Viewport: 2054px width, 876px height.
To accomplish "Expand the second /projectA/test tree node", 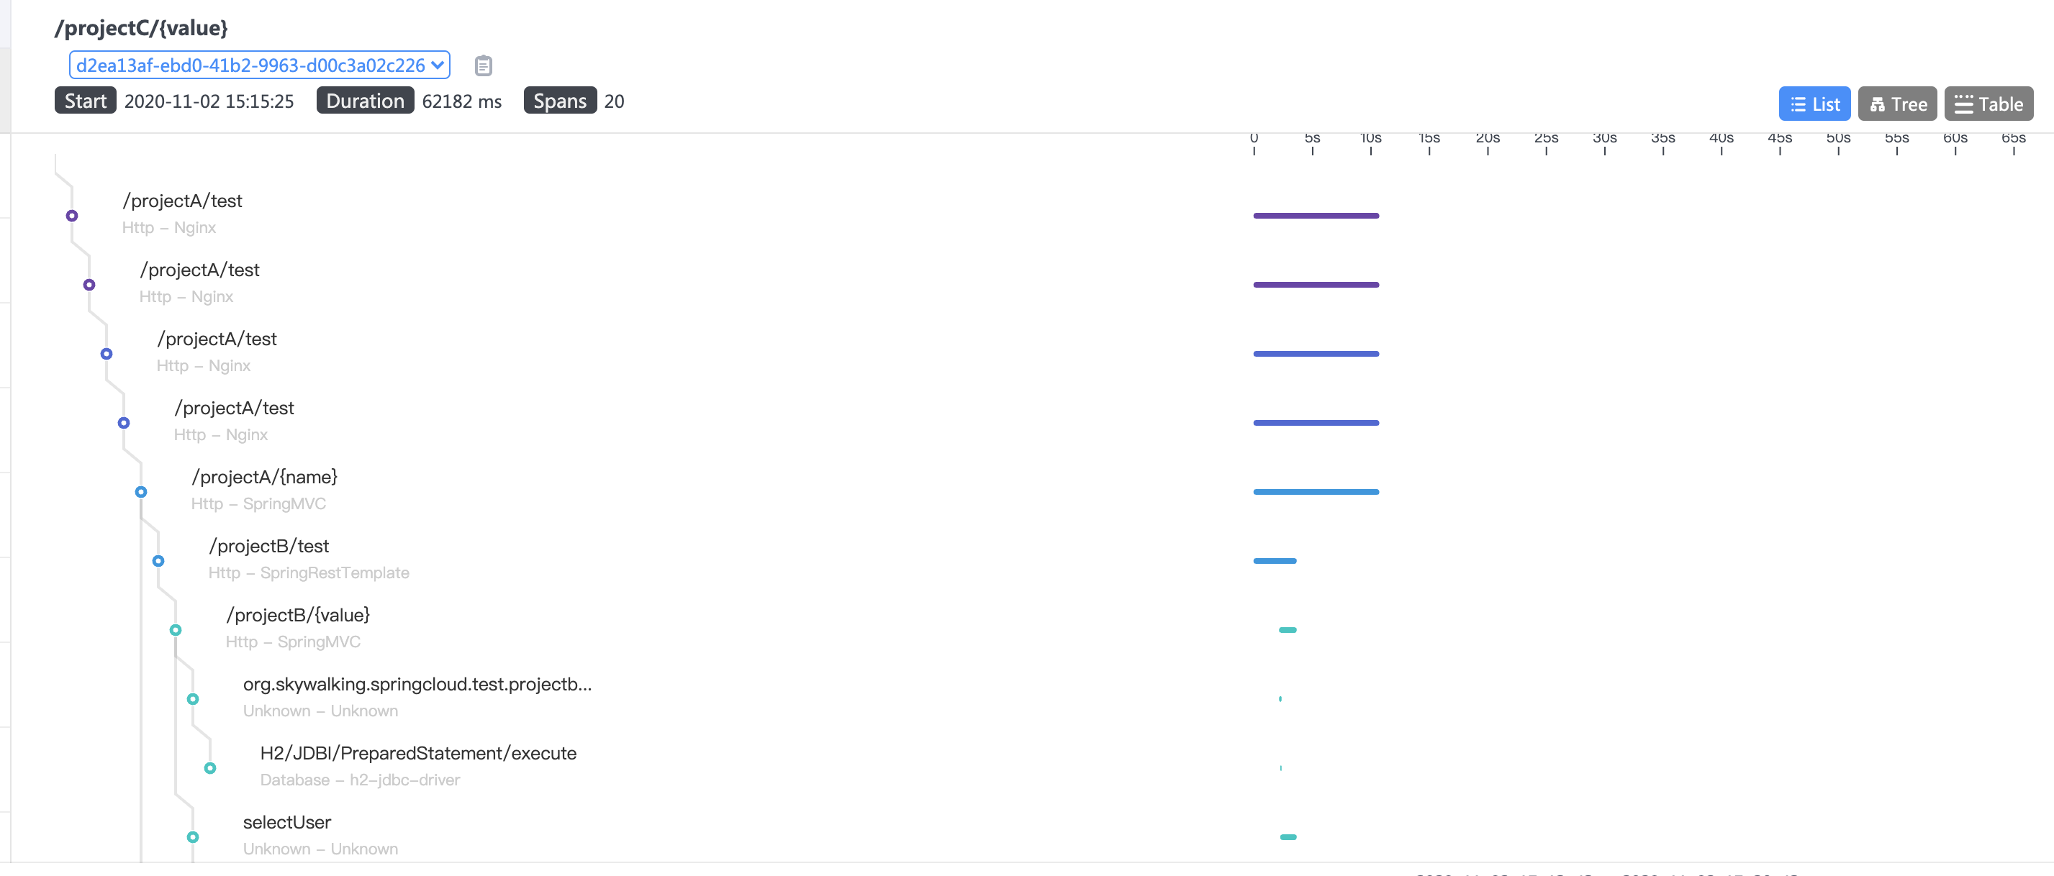I will 89,284.
